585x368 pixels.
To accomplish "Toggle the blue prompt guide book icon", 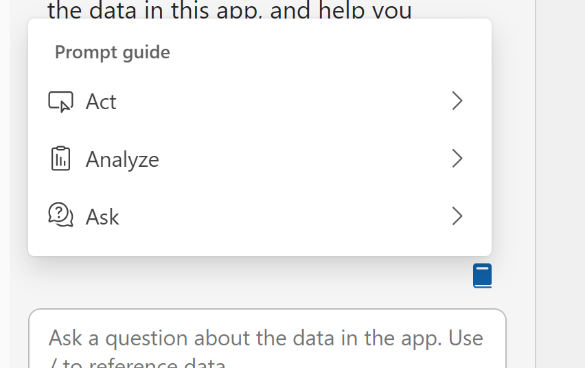I will point(483,276).
